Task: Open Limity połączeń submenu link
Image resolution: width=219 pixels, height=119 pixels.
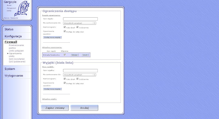Action: [16, 51]
